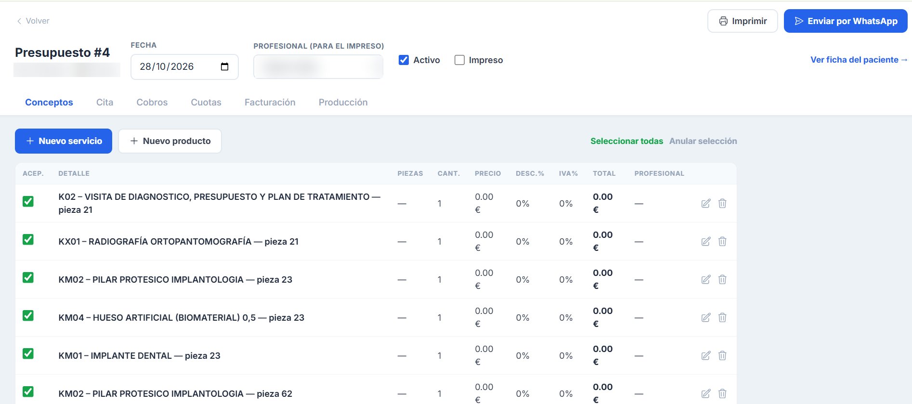Uncheck acceptance for KM02 pilar protesico pieza 62
Viewport: 912px width, 404px height.
click(x=28, y=391)
